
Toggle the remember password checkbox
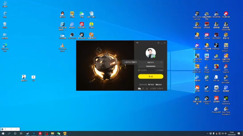pyautogui.click(x=139, y=70)
